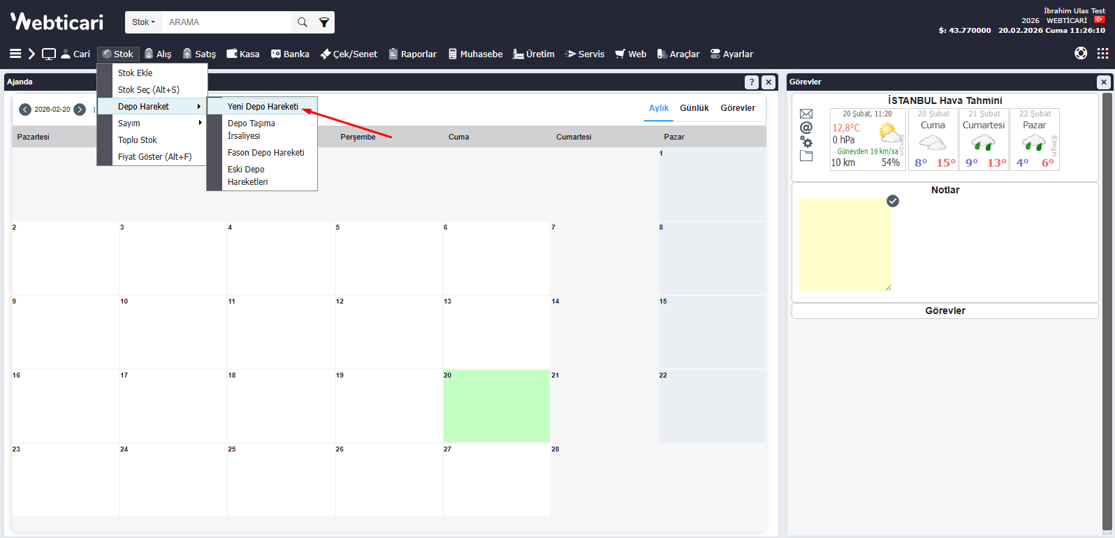Choose Fason Depo Hareketi from submenu

[265, 153]
